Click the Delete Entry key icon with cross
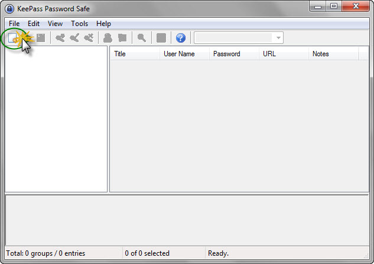 [x=89, y=38]
